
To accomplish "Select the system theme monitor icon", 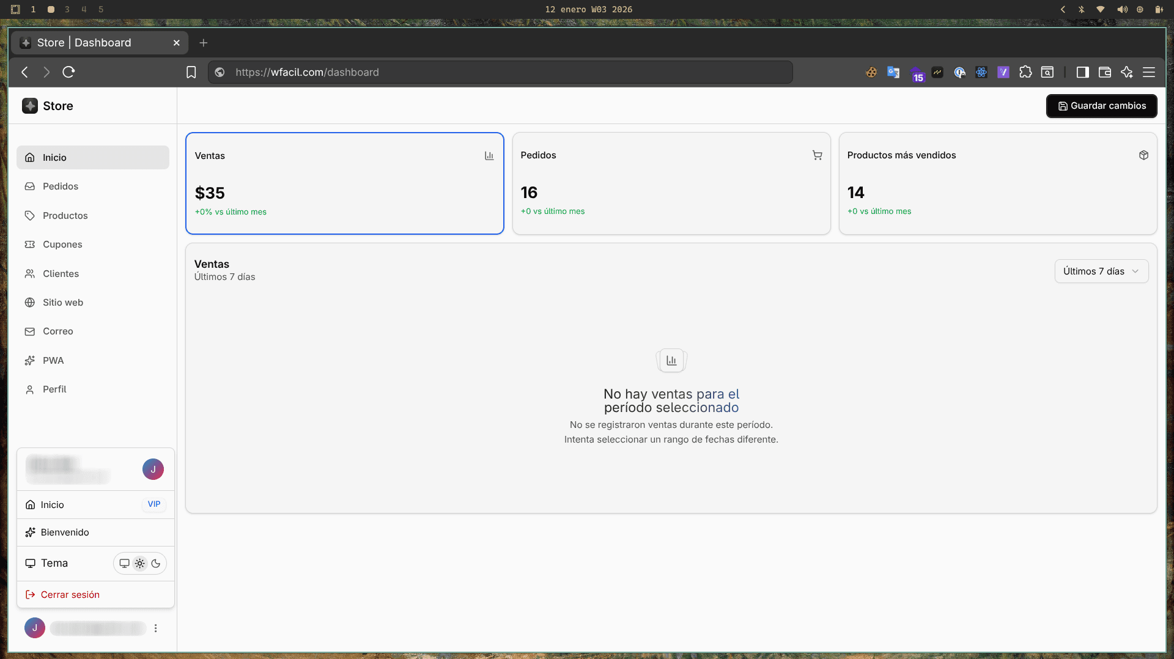I will (124, 563).
